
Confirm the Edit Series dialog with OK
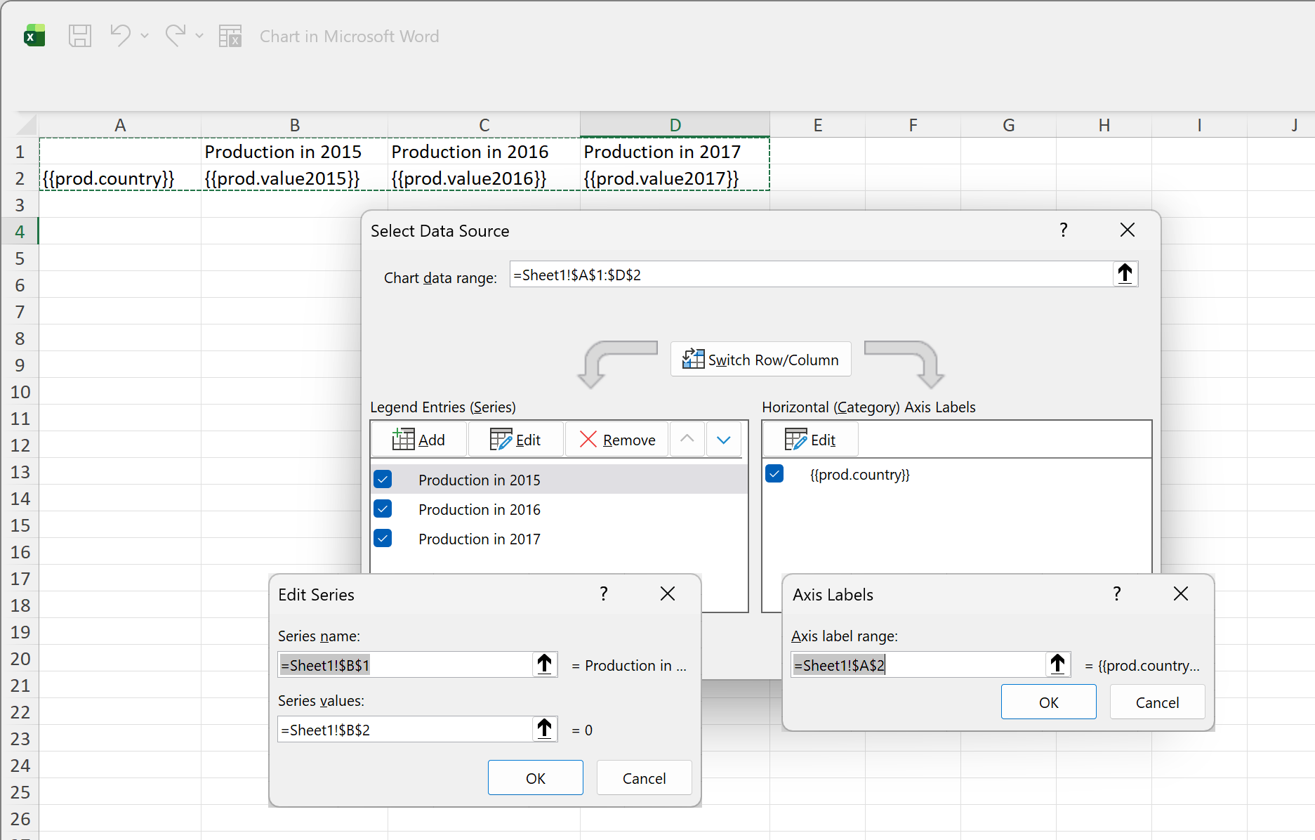click(535, 777)
